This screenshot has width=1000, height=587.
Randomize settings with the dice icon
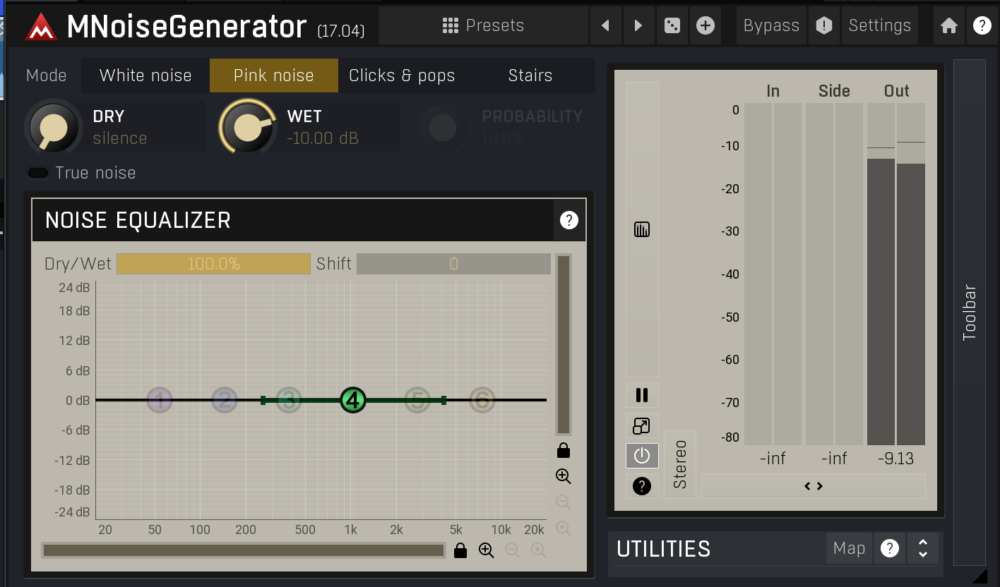click(x=672, y=25)
